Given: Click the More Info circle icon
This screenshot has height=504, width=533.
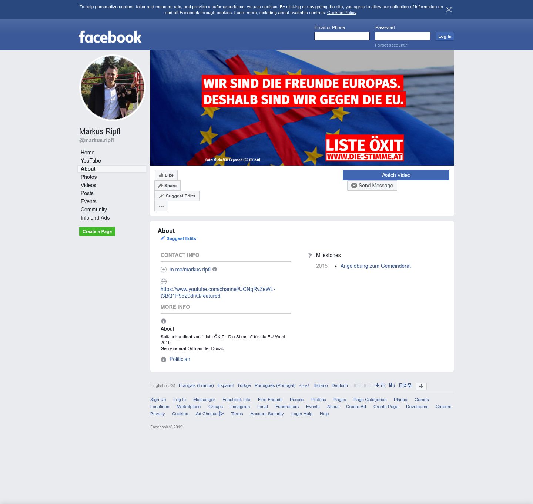Looking at the screenshot, I should pos(164,321).
